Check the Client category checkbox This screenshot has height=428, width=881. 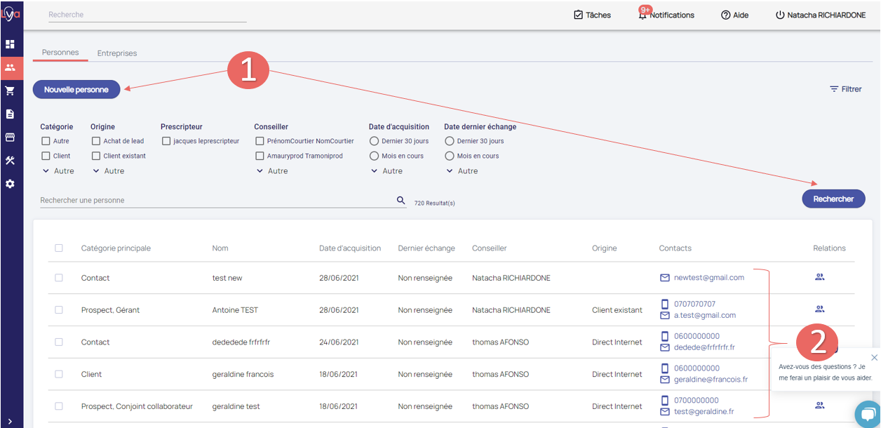coord(46,156)
